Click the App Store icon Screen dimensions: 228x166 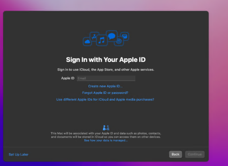click(x=94, y=36)
